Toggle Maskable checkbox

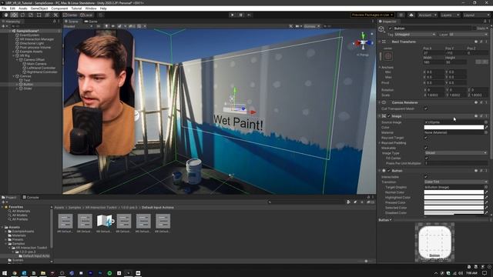426,148
